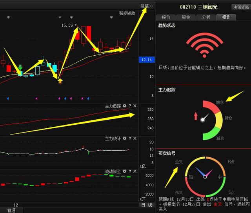Select the 日线 period button
The image size is (251, 213).
147,205
